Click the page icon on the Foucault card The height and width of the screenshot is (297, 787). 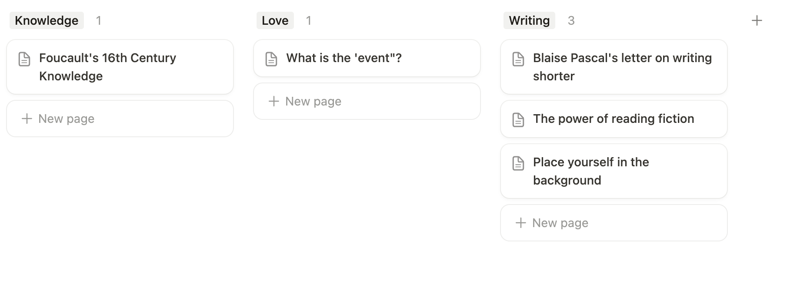click(24, 59)
